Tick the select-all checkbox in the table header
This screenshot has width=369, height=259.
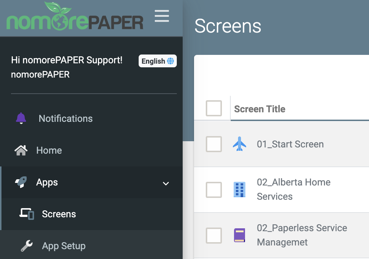point(214,108)
